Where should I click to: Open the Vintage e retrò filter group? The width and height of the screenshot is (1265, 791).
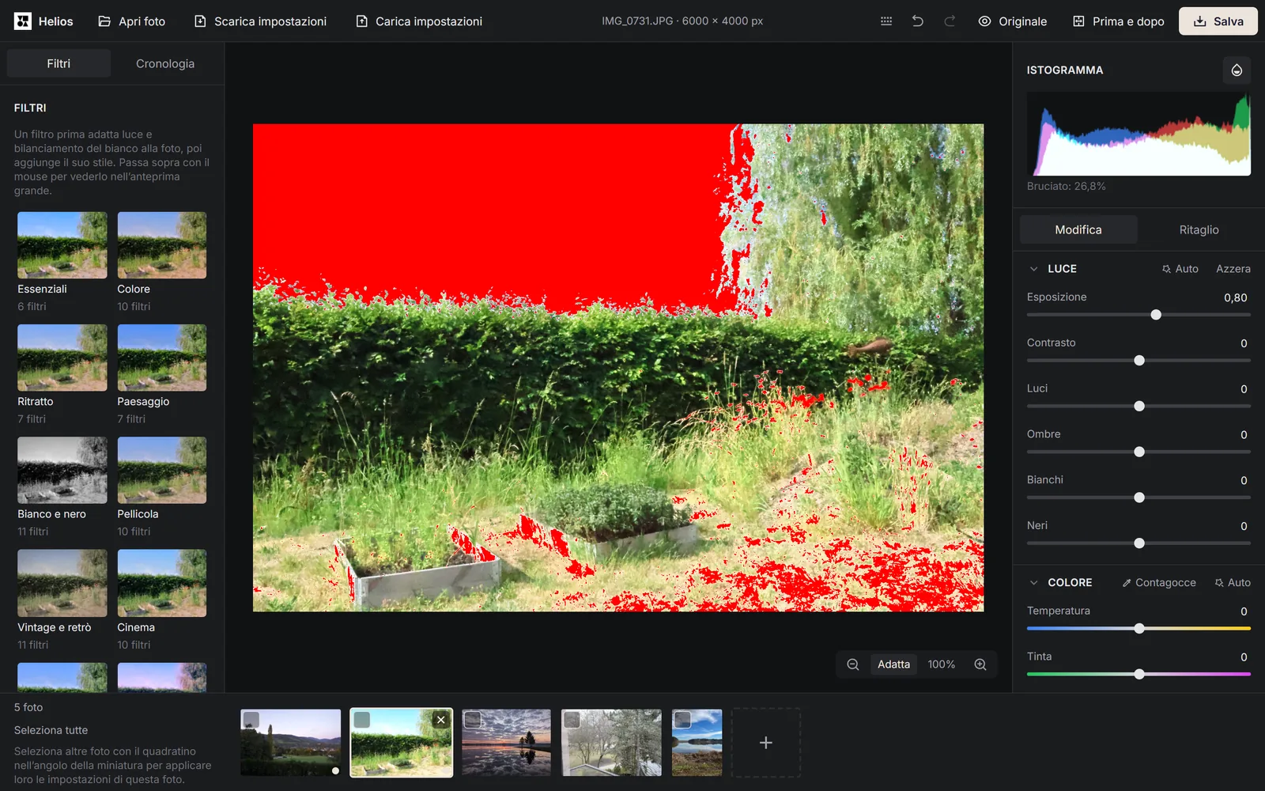[x=62, y=600]
